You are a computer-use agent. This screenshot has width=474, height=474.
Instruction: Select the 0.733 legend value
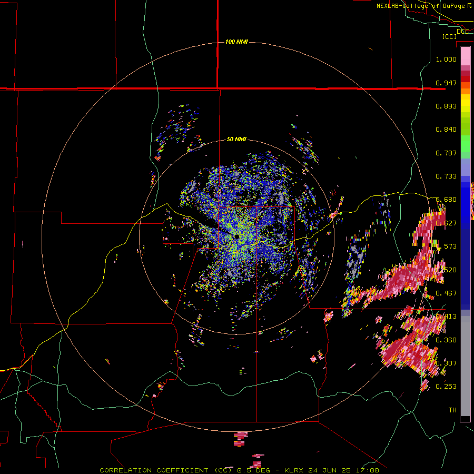[446, 176]
